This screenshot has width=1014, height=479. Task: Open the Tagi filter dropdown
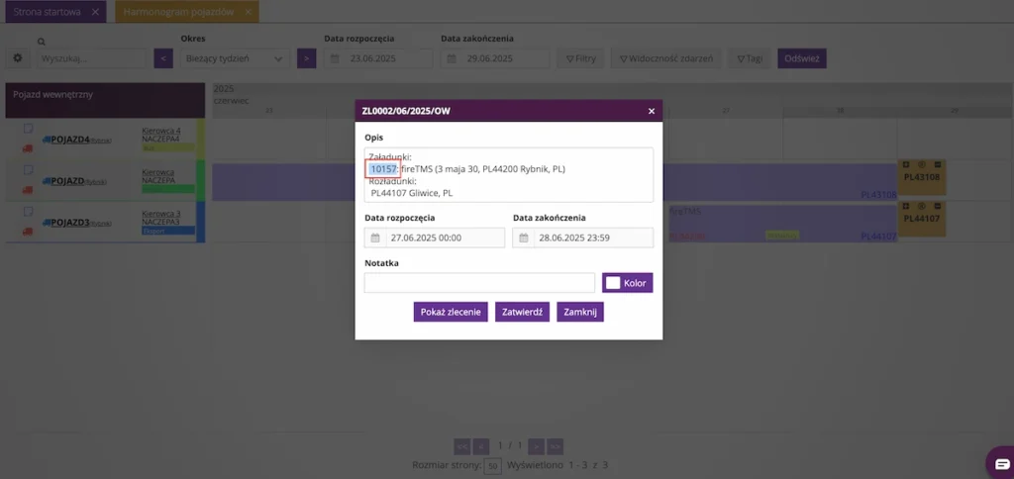coord(749,58)
